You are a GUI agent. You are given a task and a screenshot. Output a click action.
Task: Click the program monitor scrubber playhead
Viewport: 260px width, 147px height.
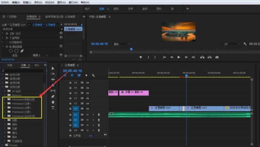131,49
